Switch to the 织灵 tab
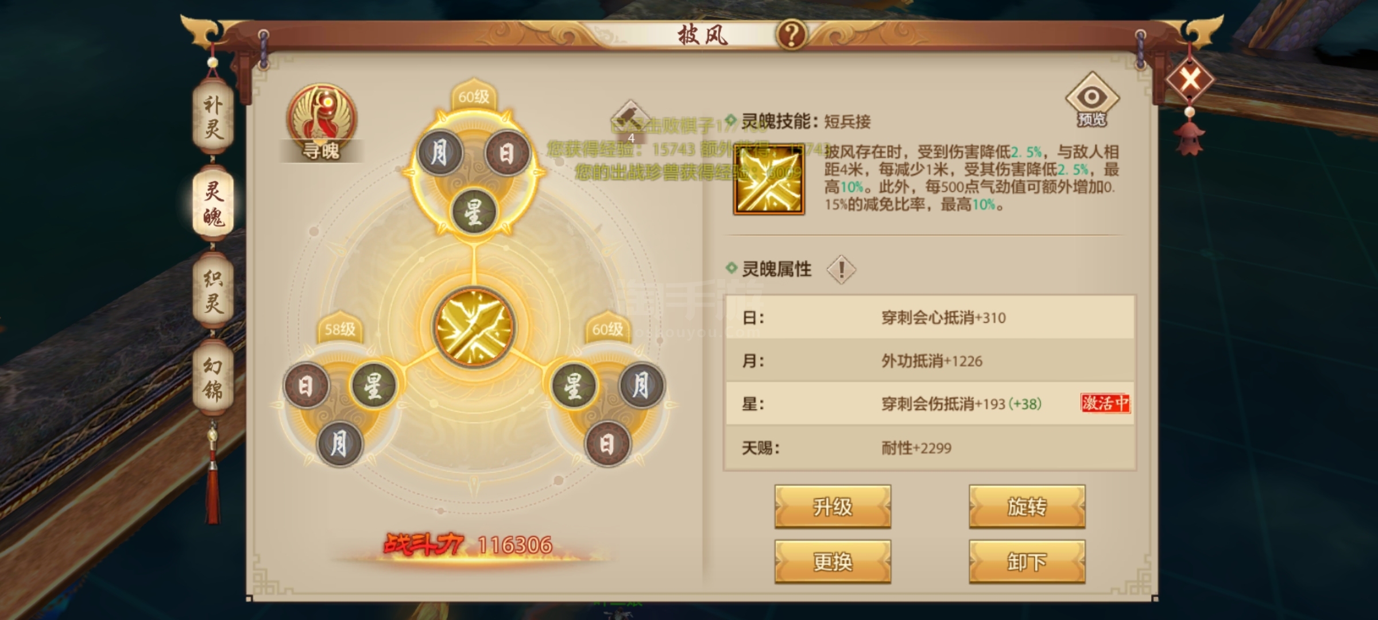The image size is (1378, 620). [213, 292]
